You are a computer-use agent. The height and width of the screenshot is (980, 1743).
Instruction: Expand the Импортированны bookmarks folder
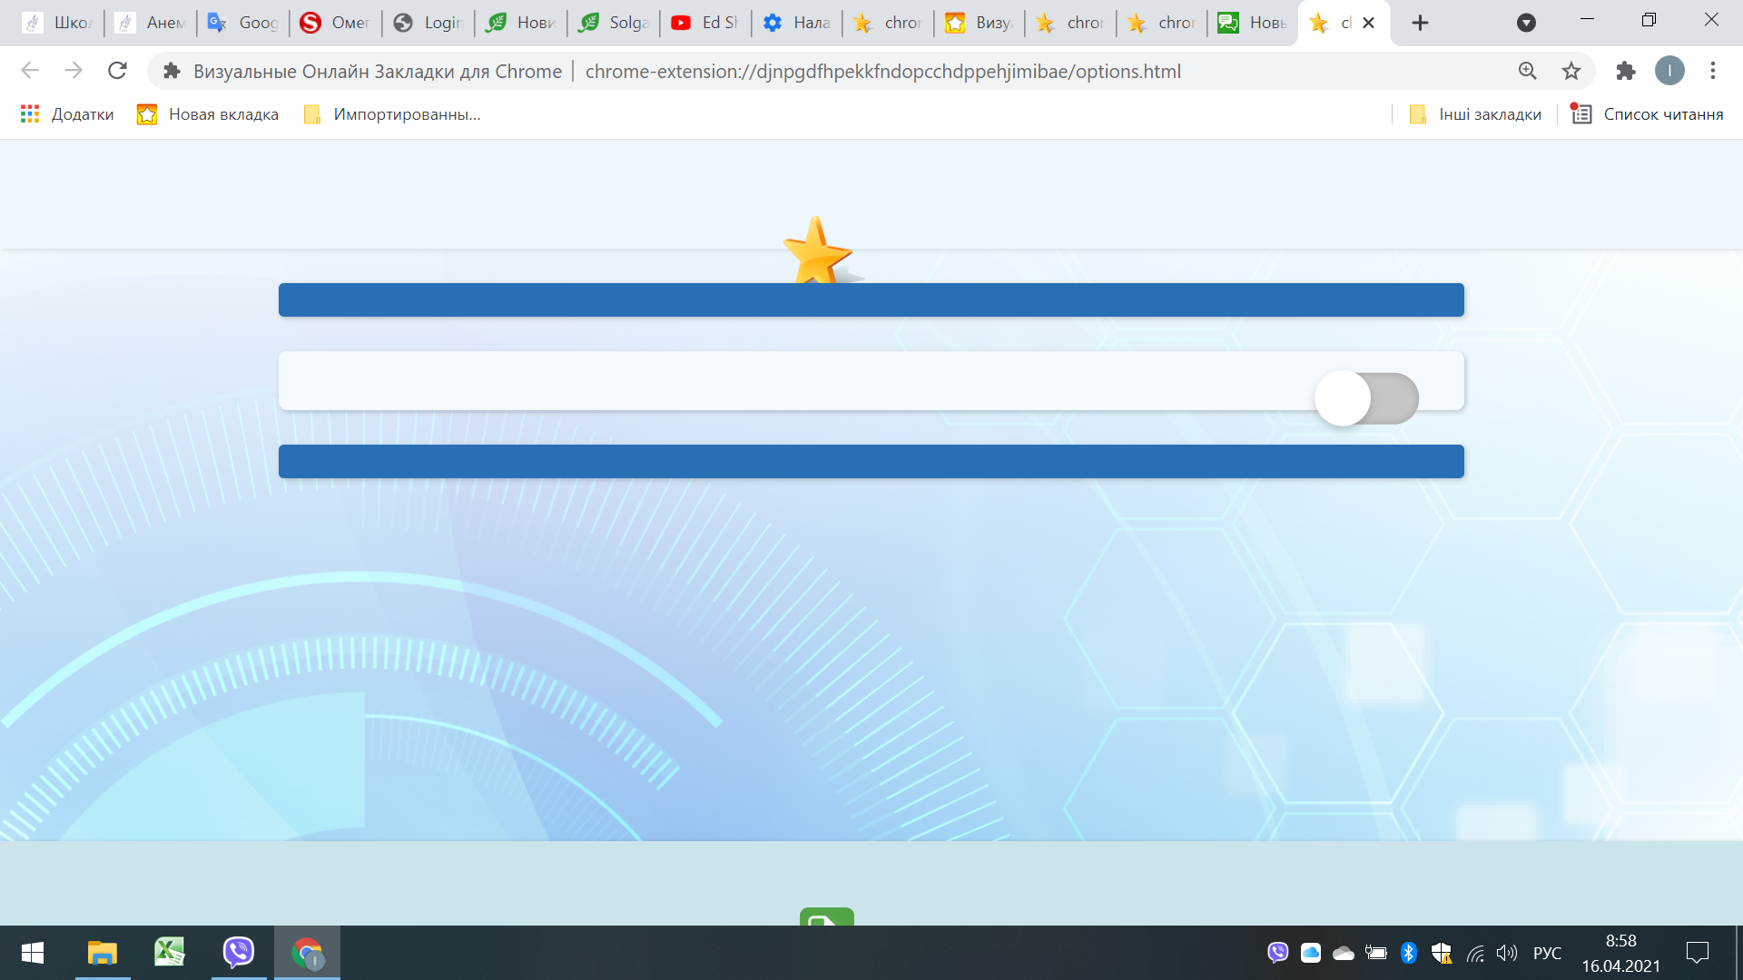pos(392,114)
